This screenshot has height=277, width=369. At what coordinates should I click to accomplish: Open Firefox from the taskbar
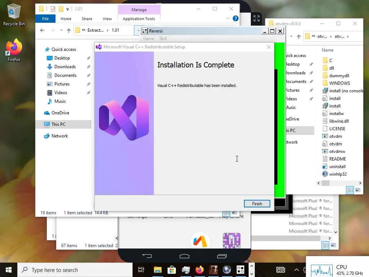tap(199, 270)
